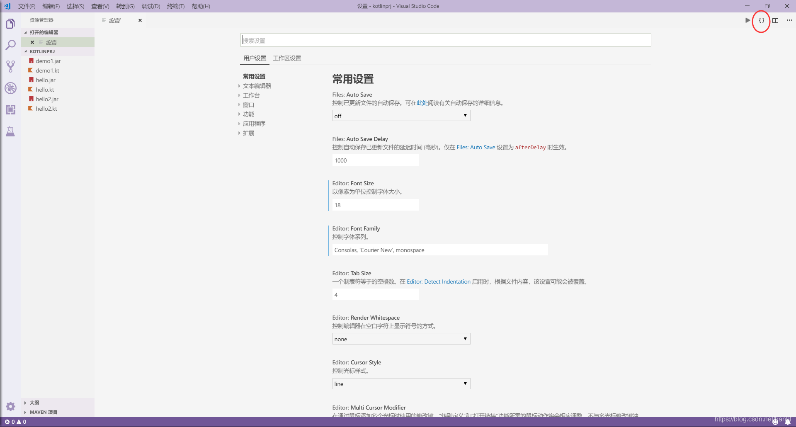Open the 终端(T) menu
This screenshot has height=427, width=796.
176,6
